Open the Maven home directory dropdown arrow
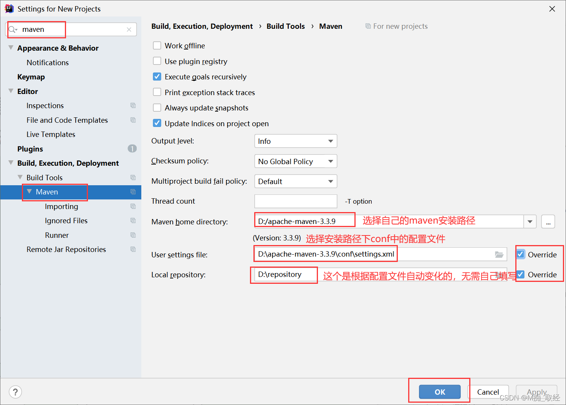This screenshot has width=566, height=405. [530, 222]
